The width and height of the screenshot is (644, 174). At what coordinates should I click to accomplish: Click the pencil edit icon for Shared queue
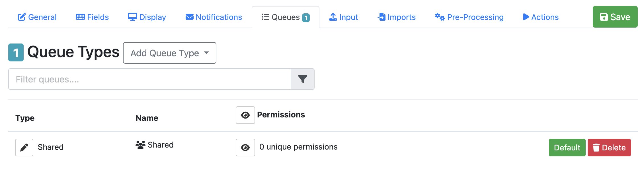(24, 148)
